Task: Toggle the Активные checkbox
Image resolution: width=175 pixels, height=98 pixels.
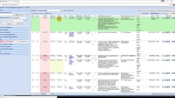Action: tap(142, 13)
